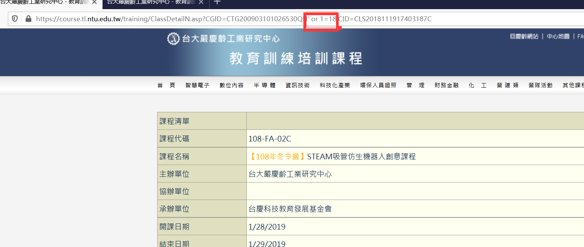The height and width of the screenshot is (247, 584).
Task: Open the 智慧電子 menu
Action: pyautogui.click(x=197, y=85)
